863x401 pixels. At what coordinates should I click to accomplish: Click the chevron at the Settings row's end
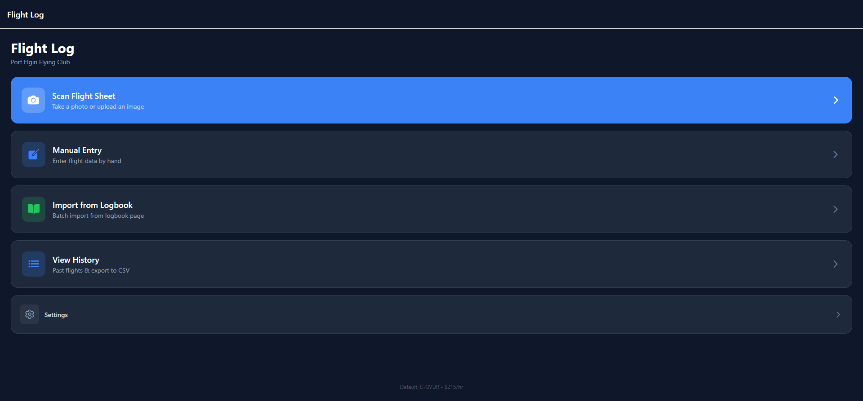click(838, 314)
